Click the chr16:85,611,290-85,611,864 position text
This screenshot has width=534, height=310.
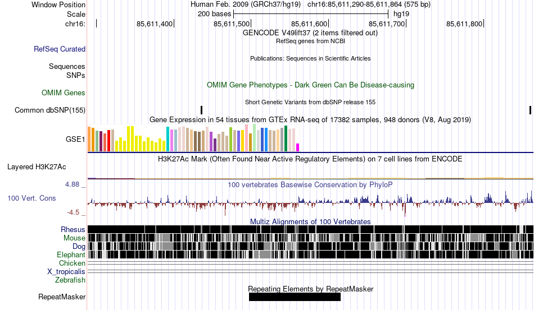pos(355,4)
